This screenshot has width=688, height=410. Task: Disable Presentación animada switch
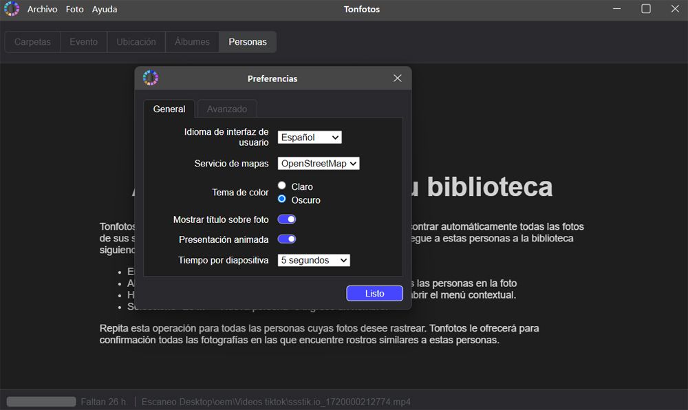[287, 239]
